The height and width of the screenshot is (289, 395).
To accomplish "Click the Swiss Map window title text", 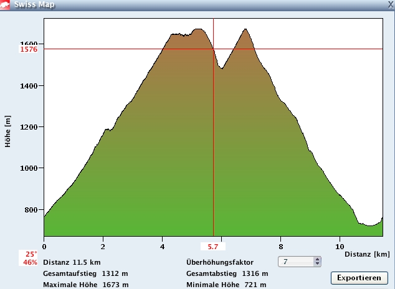I will [x=34, y=5].
